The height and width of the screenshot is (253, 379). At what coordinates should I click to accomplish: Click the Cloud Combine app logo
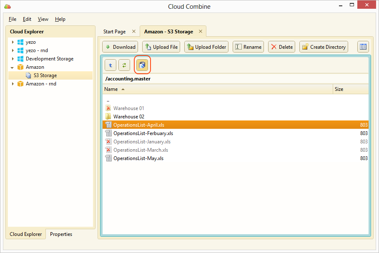pos(8,7)
